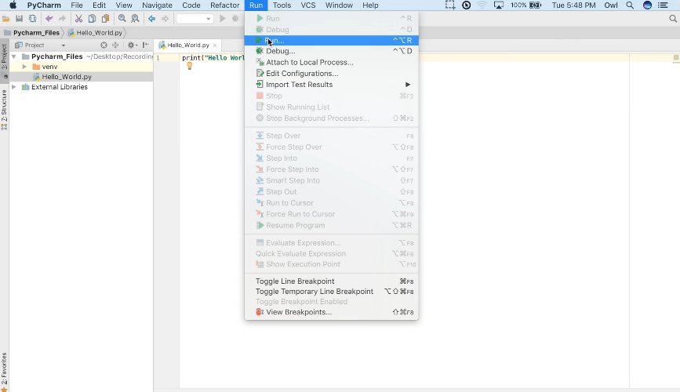680x392 pixels.
Task: Expand External Libraries node
Action: pos(14,87)
